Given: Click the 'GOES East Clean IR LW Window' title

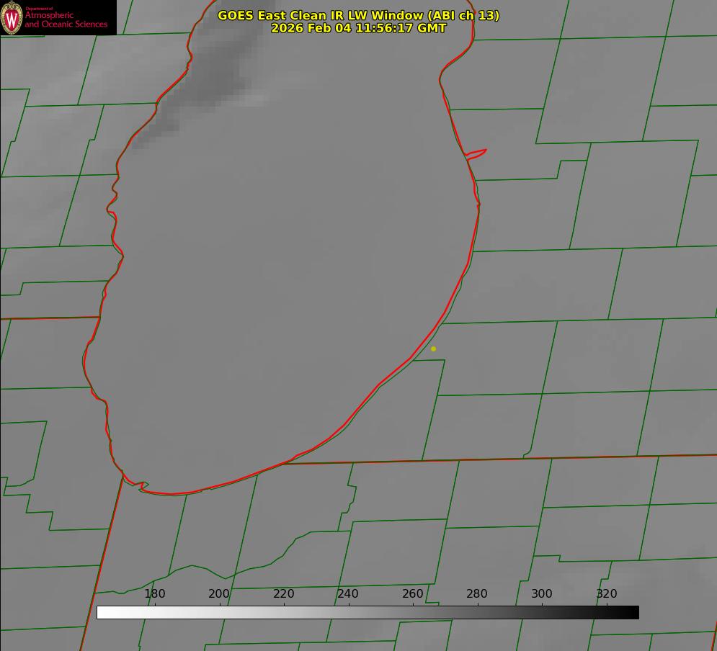Looking at the screenshot, I should (x=358, y=15).
